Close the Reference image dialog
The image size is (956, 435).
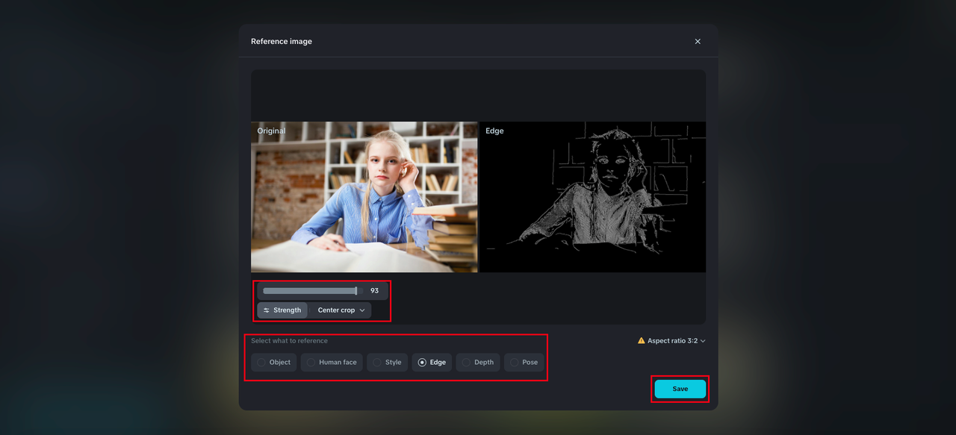pos(698,42)
